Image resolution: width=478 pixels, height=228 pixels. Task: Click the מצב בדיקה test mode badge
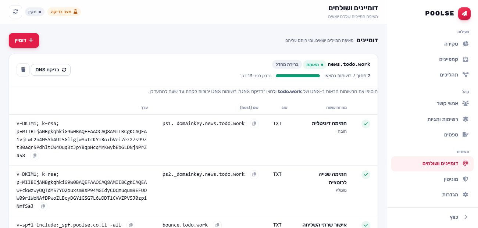(x=64, y=12)
